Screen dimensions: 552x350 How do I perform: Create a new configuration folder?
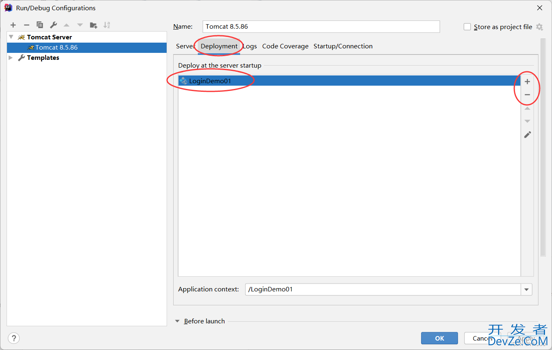[x=94, y=25]
